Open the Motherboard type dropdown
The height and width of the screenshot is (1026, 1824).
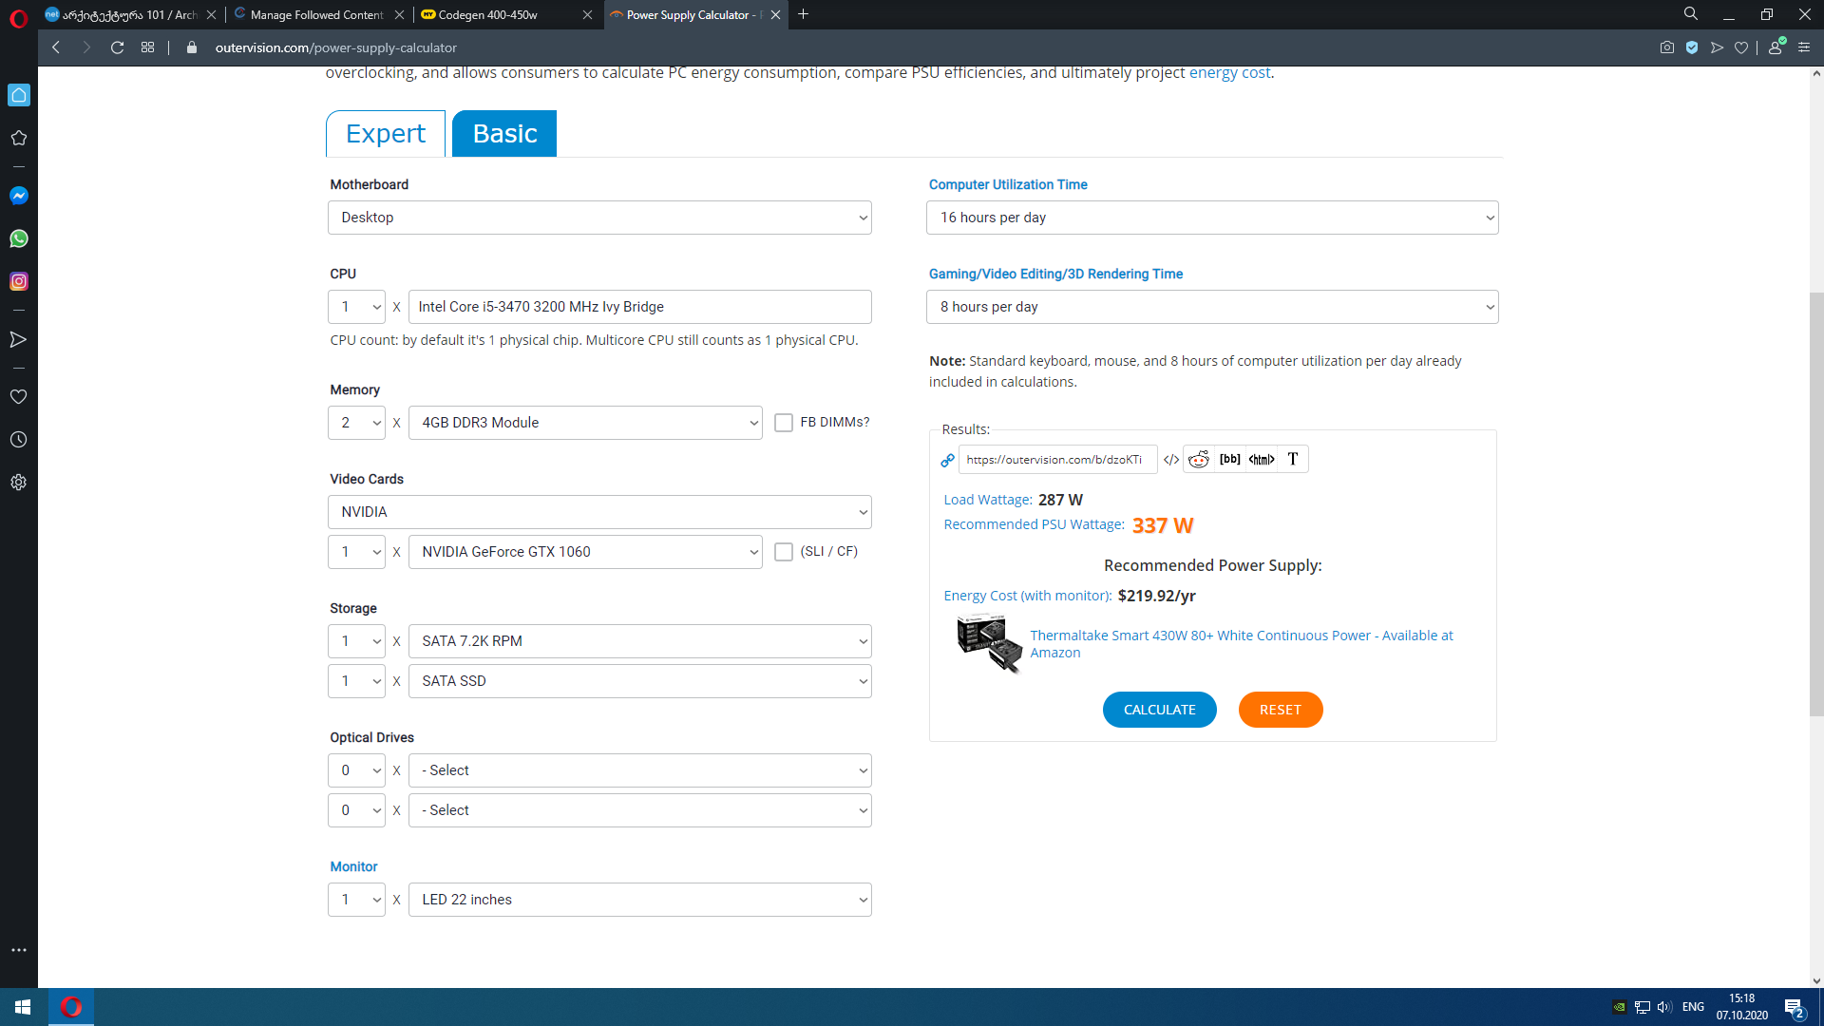(599, 218)
